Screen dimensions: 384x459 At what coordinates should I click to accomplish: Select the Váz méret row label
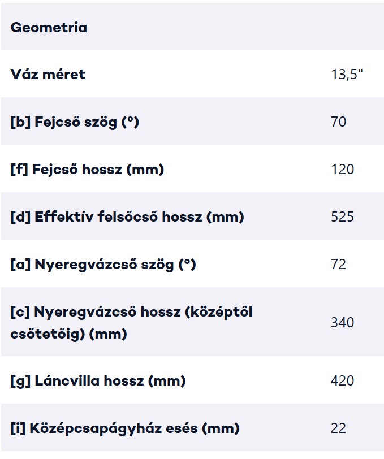click(x=48, y=74)
